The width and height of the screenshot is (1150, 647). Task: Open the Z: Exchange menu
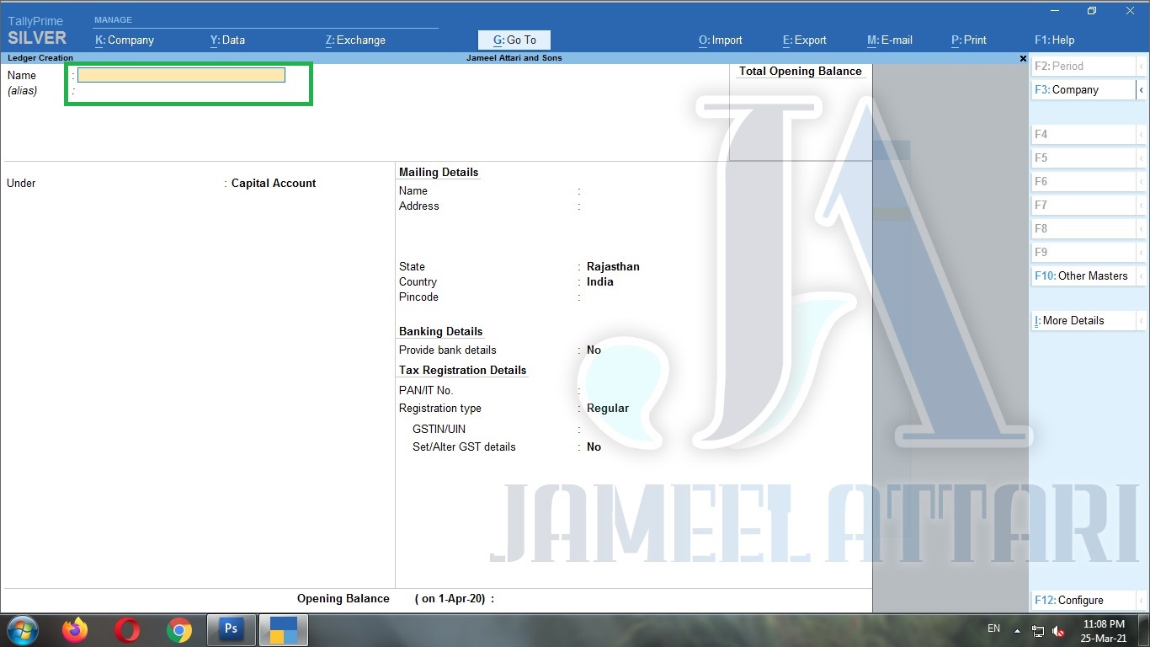click(355, 40)
